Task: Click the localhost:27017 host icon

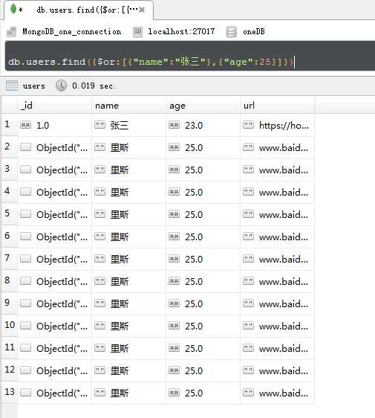Action: 137,32
